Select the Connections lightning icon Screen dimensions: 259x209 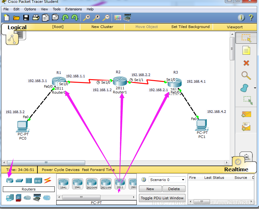point(48,180)
